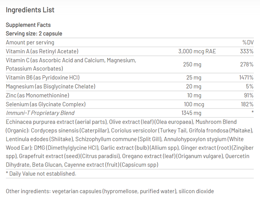Select the Other ingredients line
The height and width of the screenshot is (200, 260).
click(x=110, y=191)
